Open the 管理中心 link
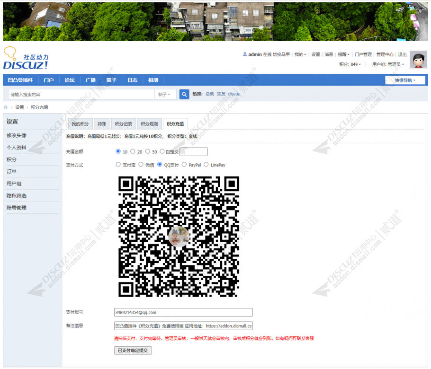The height and width of the screenshot is (369, 431). pyautogui.click(x=385, y=54)
